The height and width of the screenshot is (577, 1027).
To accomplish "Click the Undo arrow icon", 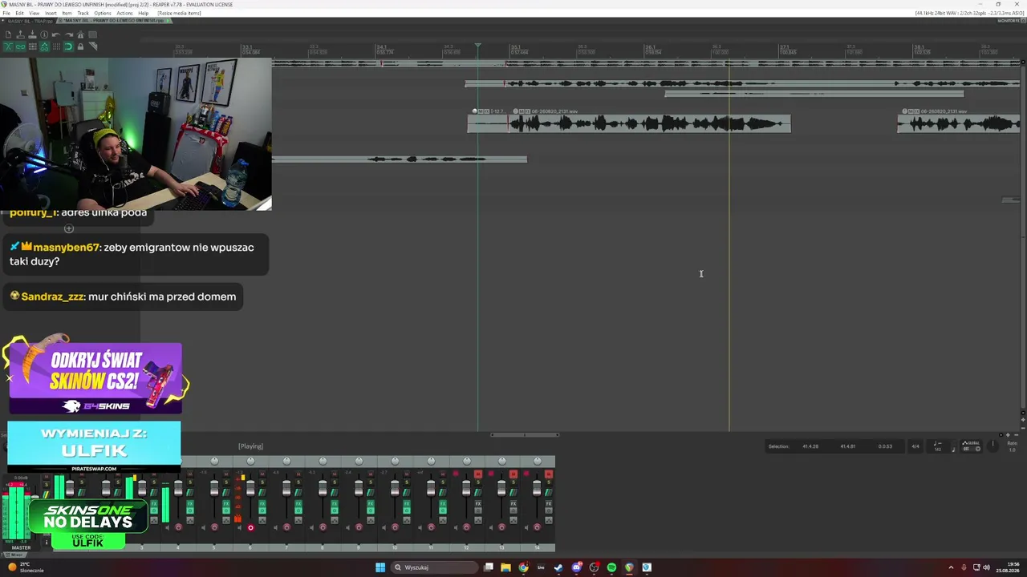I will 56,34.
